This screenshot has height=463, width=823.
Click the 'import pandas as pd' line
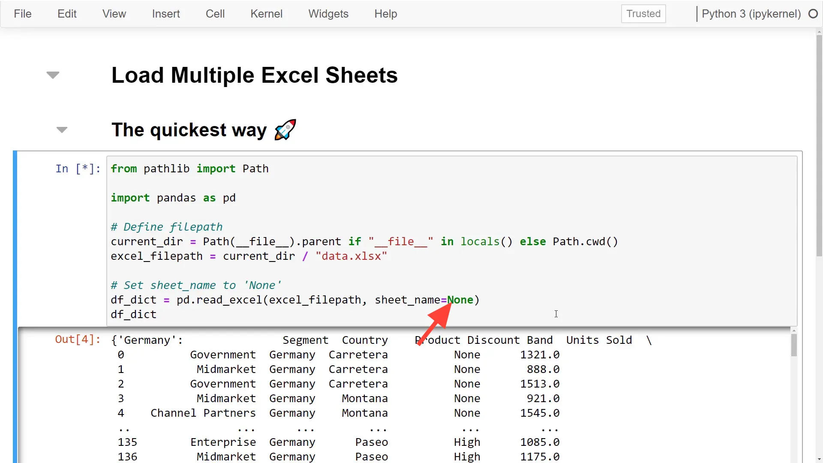pos(173,198)
